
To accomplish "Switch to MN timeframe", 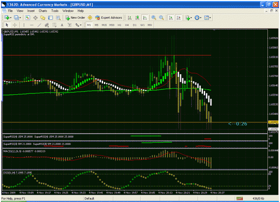I will click(x=150, y=25).
